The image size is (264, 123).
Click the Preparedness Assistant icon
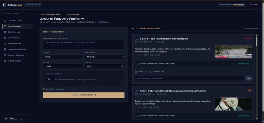click(x=5, y=50)
